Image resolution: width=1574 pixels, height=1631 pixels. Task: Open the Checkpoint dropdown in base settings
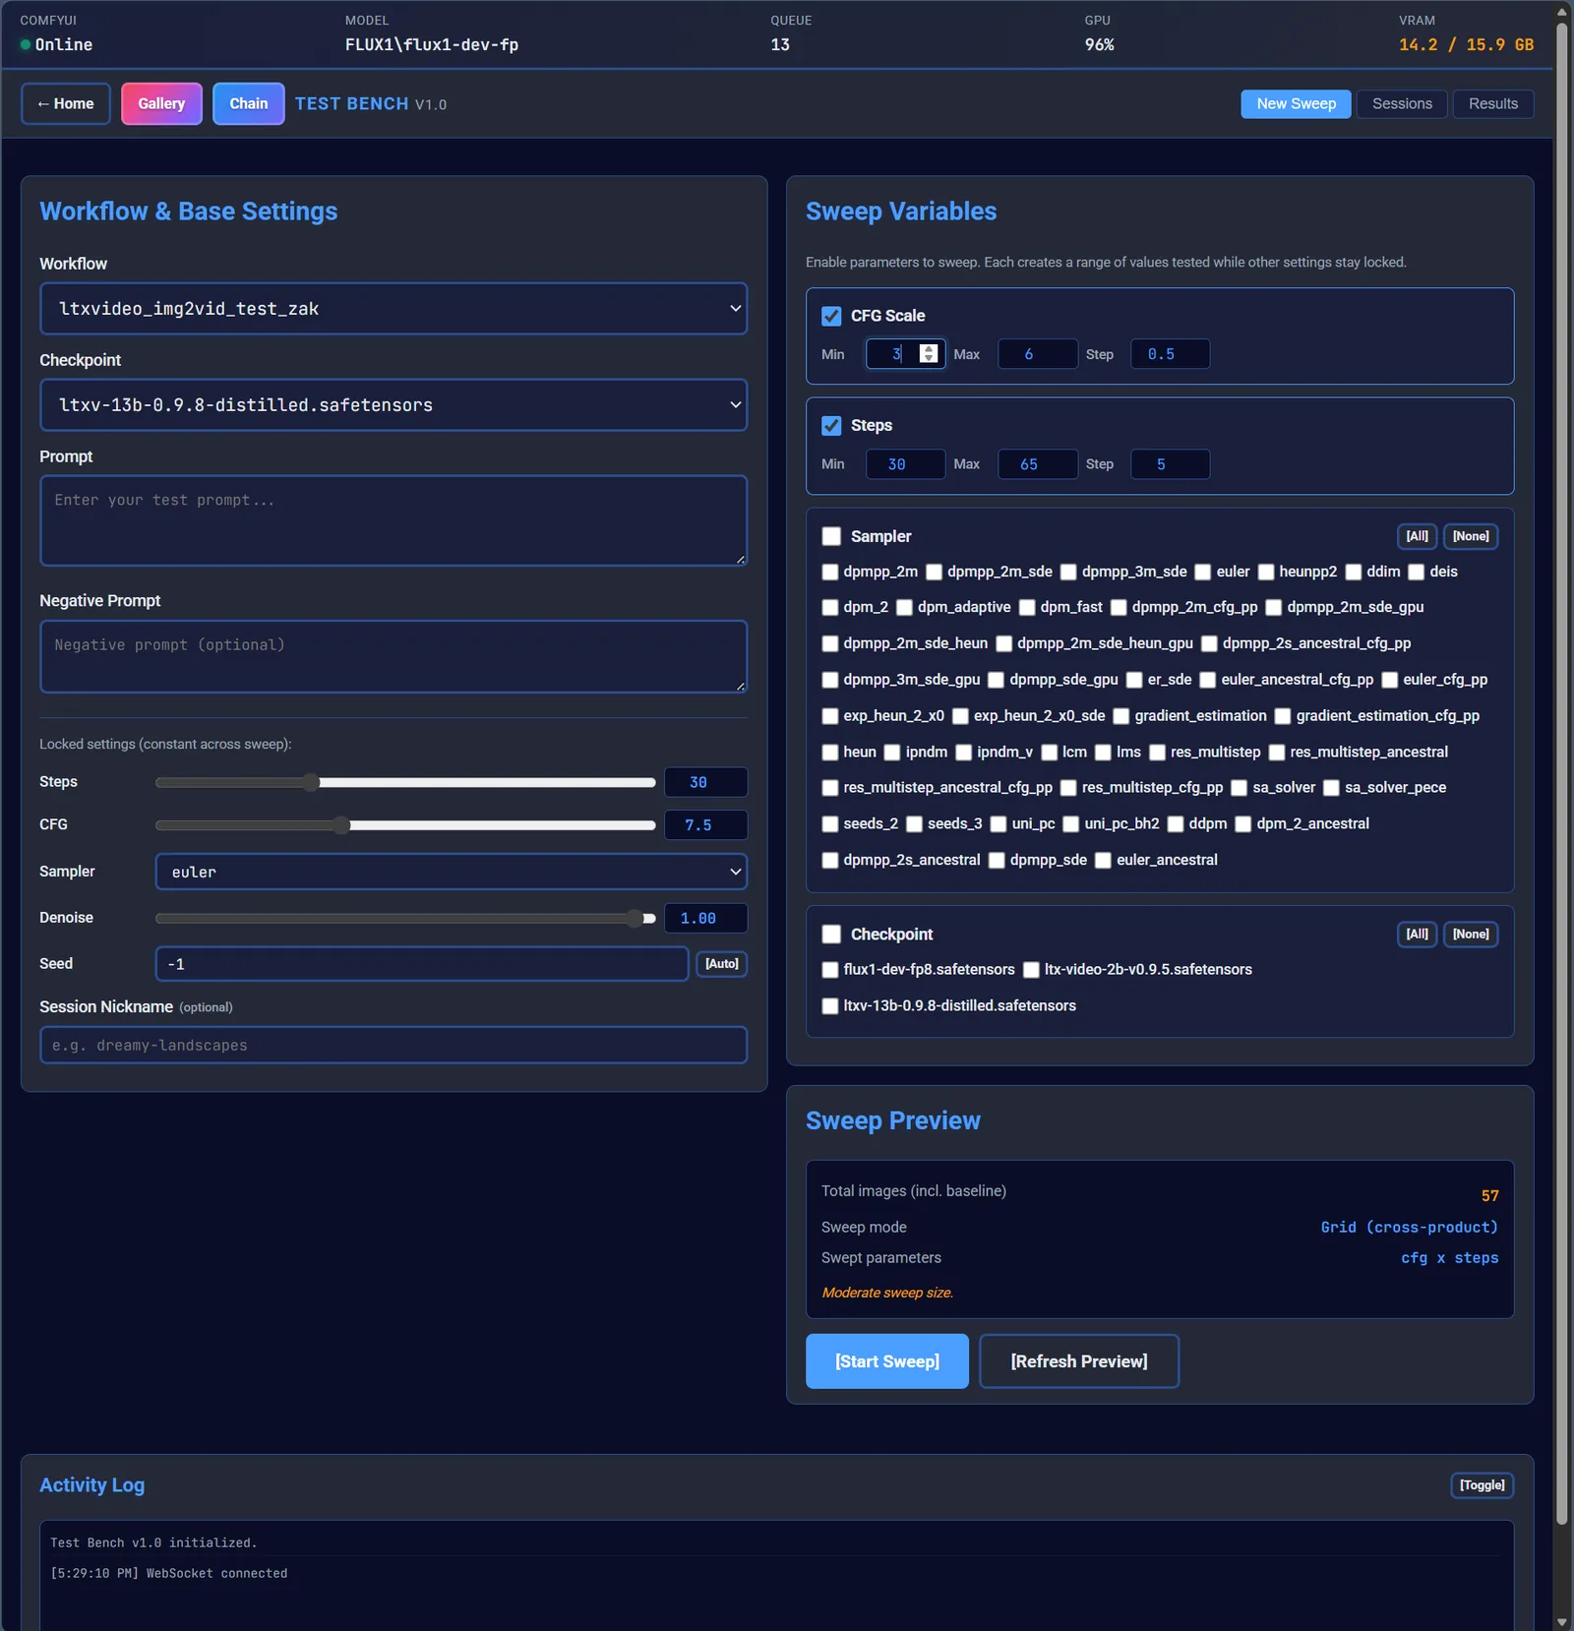tap(393, 405)
